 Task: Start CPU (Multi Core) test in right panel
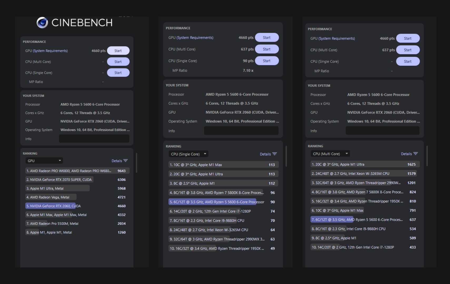click(408, 50)
